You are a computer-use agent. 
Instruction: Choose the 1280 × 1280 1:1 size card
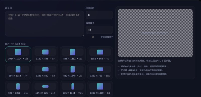[x=100, y=88]
